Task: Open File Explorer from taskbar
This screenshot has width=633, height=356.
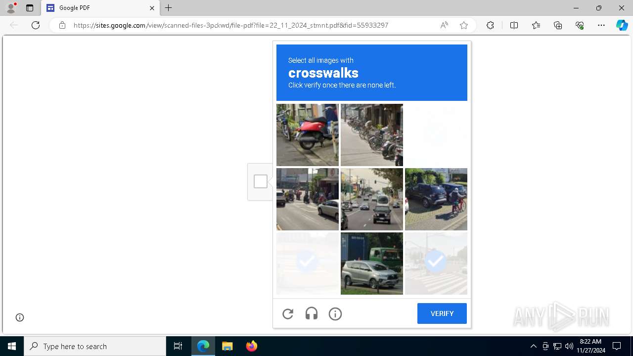Action: (227, 346)
